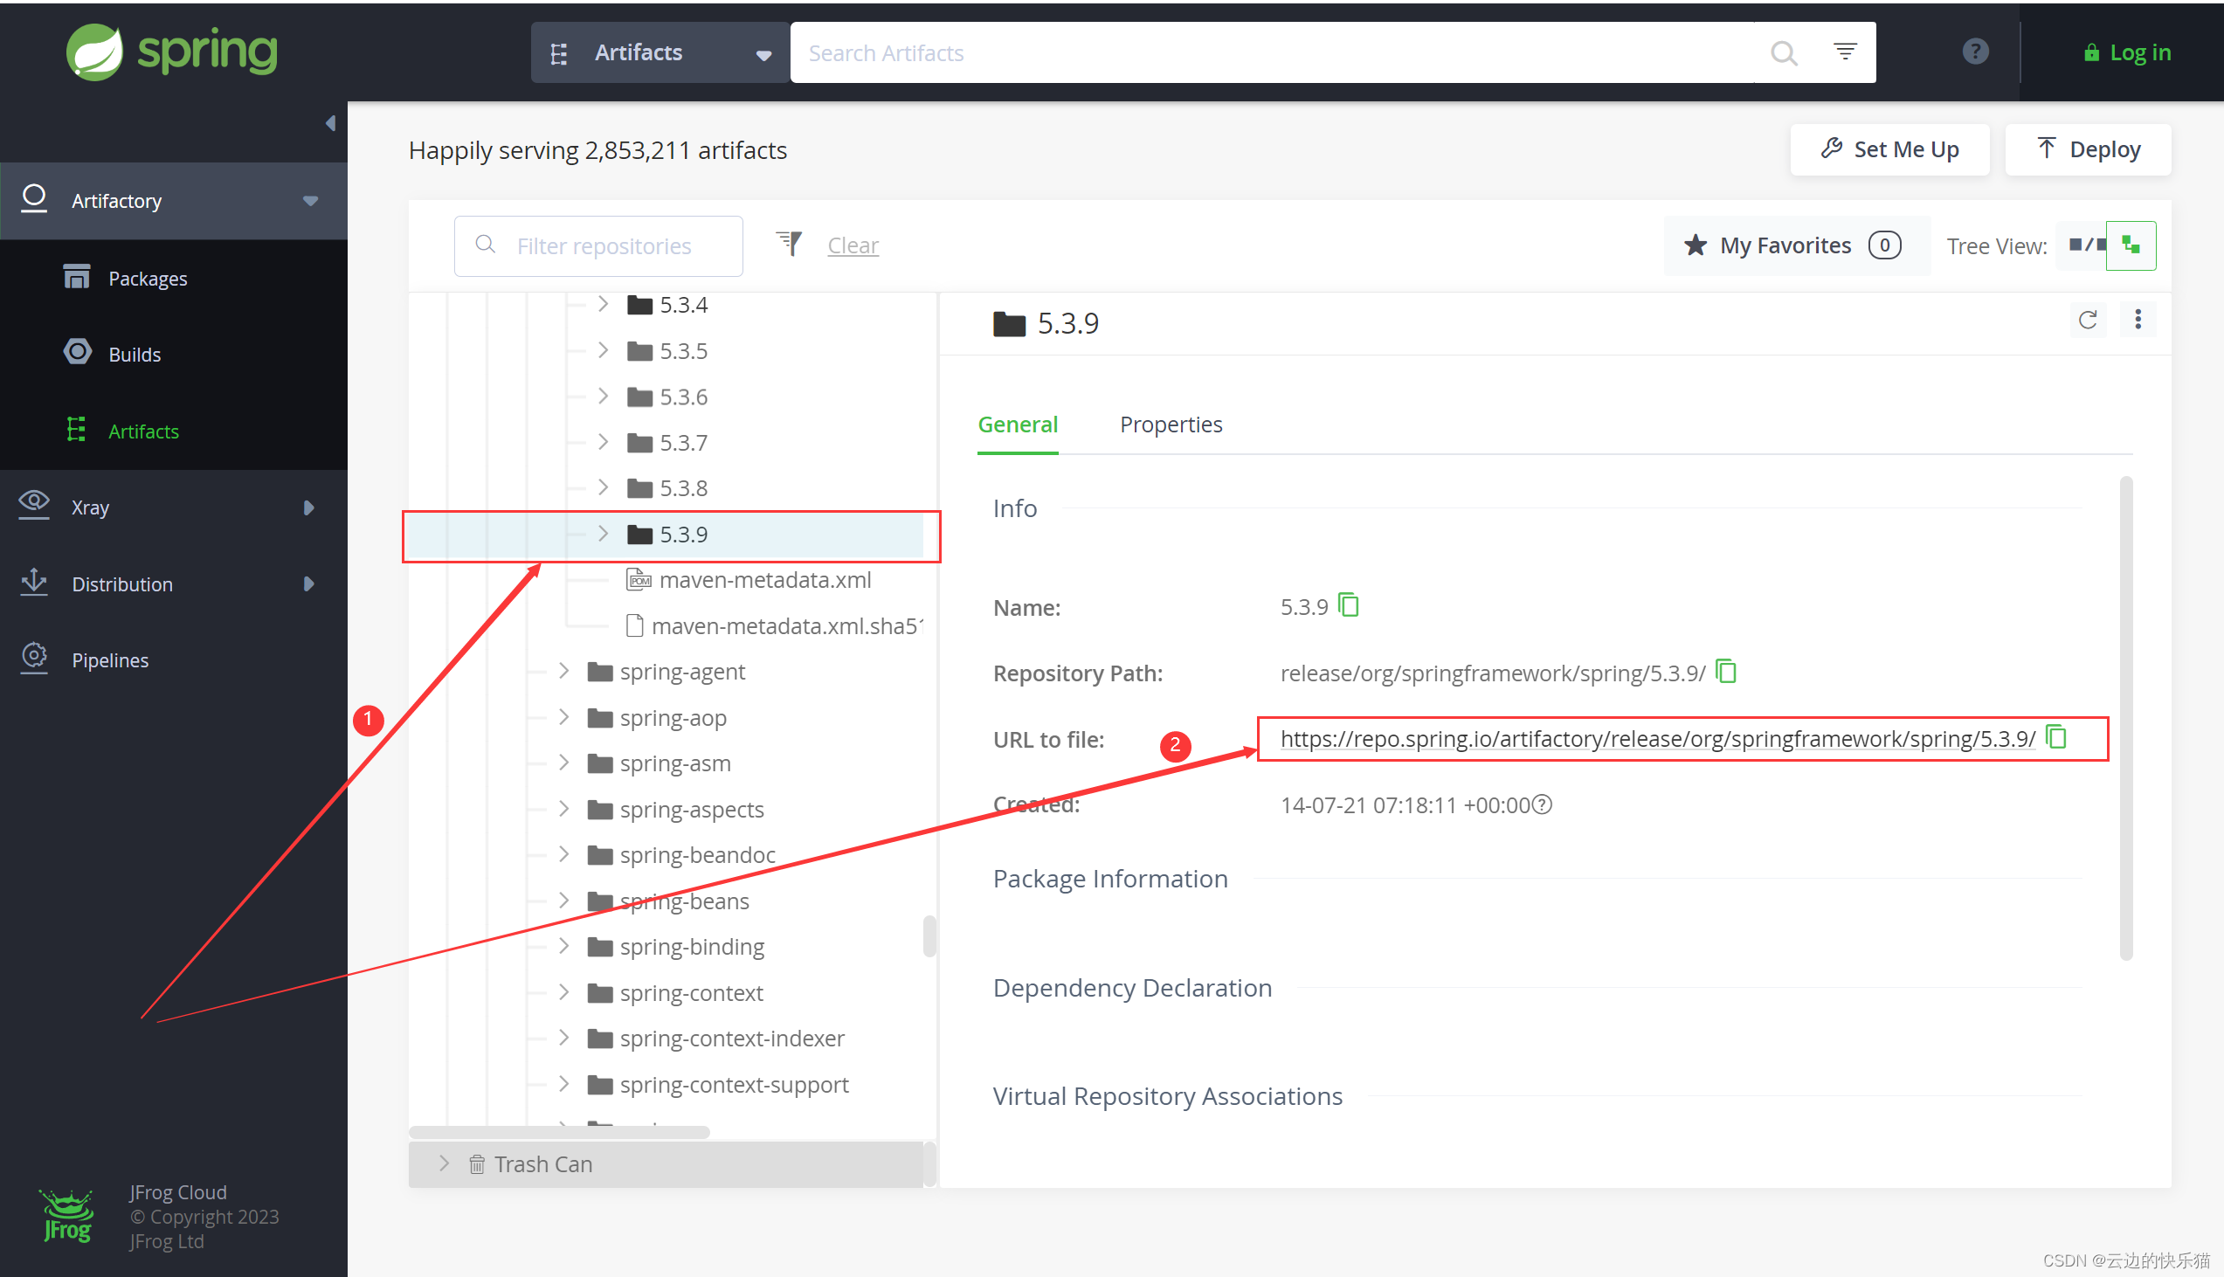
Task: Click the Artifactory panel icon in sidebar
Action: [x=33, y=200]
